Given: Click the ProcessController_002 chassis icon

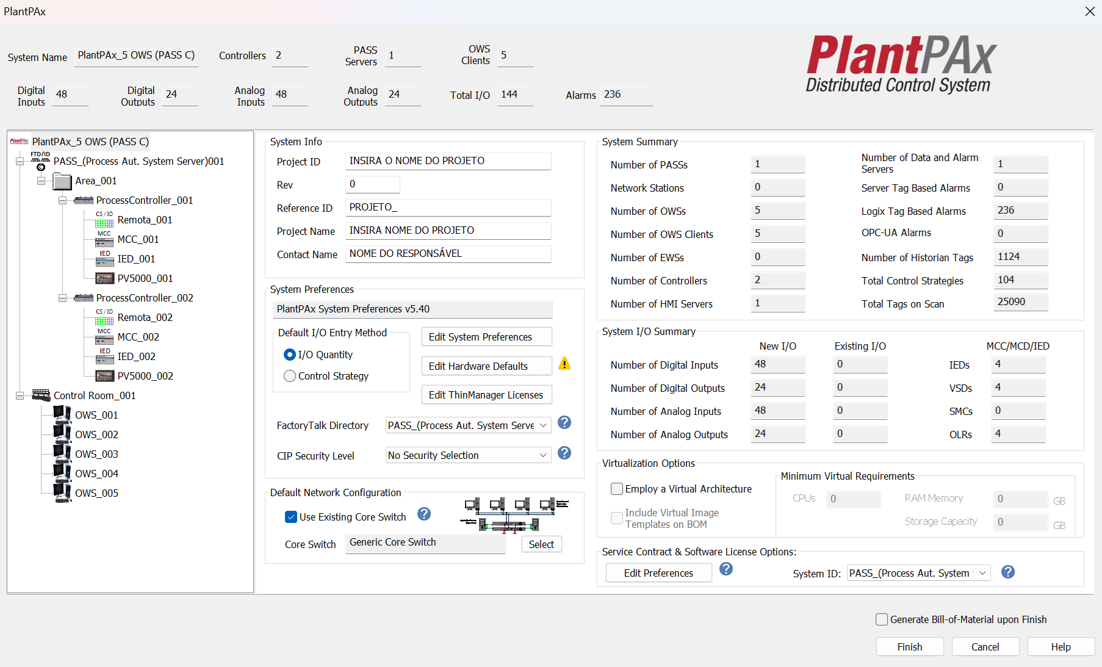Looking at the screenshot, I should (84, 298).
